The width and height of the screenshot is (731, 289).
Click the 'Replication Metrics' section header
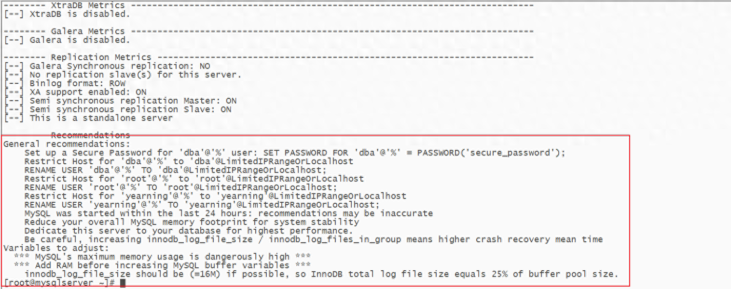(x=101, y=57)
